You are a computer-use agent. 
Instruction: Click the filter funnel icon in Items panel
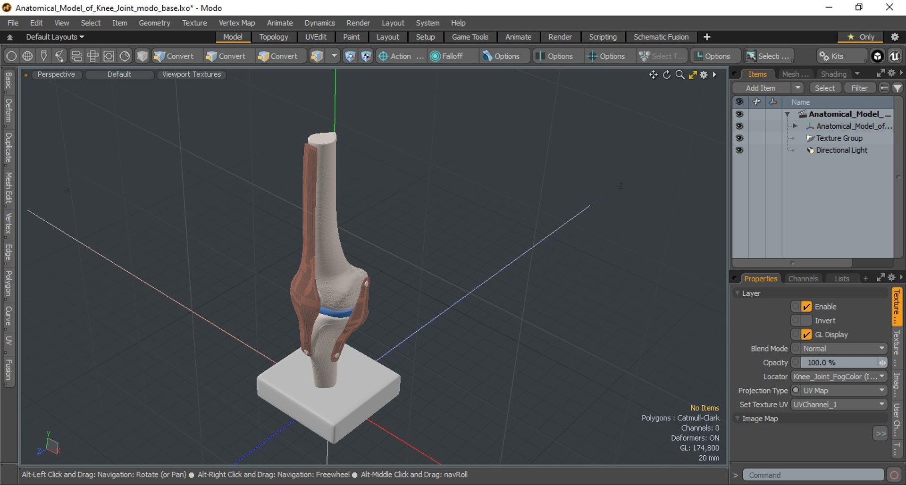coord(897,88)
